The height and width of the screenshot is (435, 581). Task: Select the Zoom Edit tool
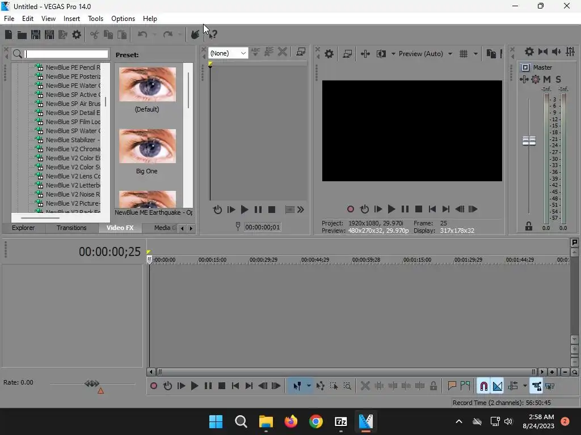tap(347, 386)
